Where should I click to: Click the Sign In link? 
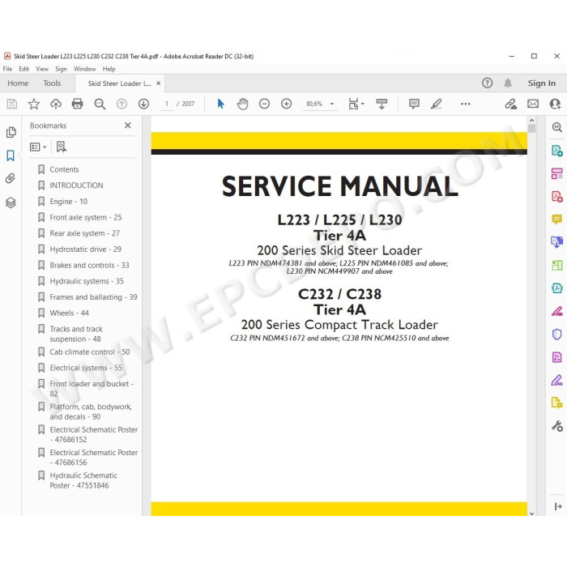(x=542, y=83)
